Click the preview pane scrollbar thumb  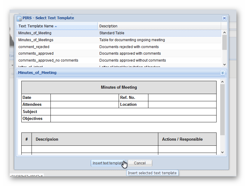[x=222, y=109]
